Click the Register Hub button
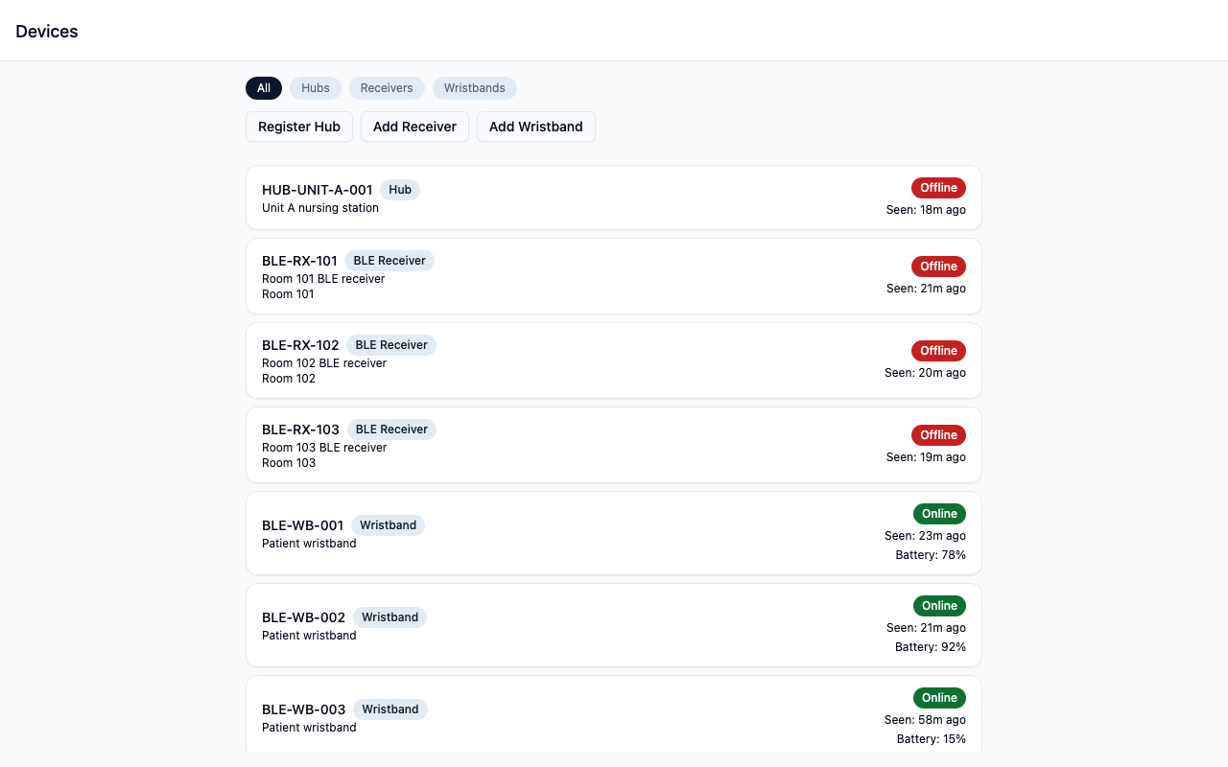Viewport: 1228px width, 767px height. (x=299, y=127)
